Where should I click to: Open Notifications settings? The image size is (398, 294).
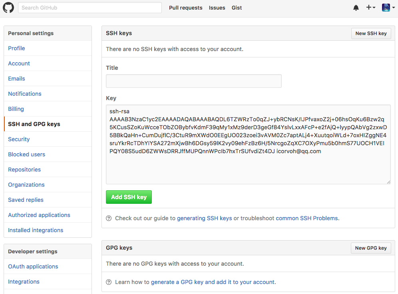tap(48, 94)
